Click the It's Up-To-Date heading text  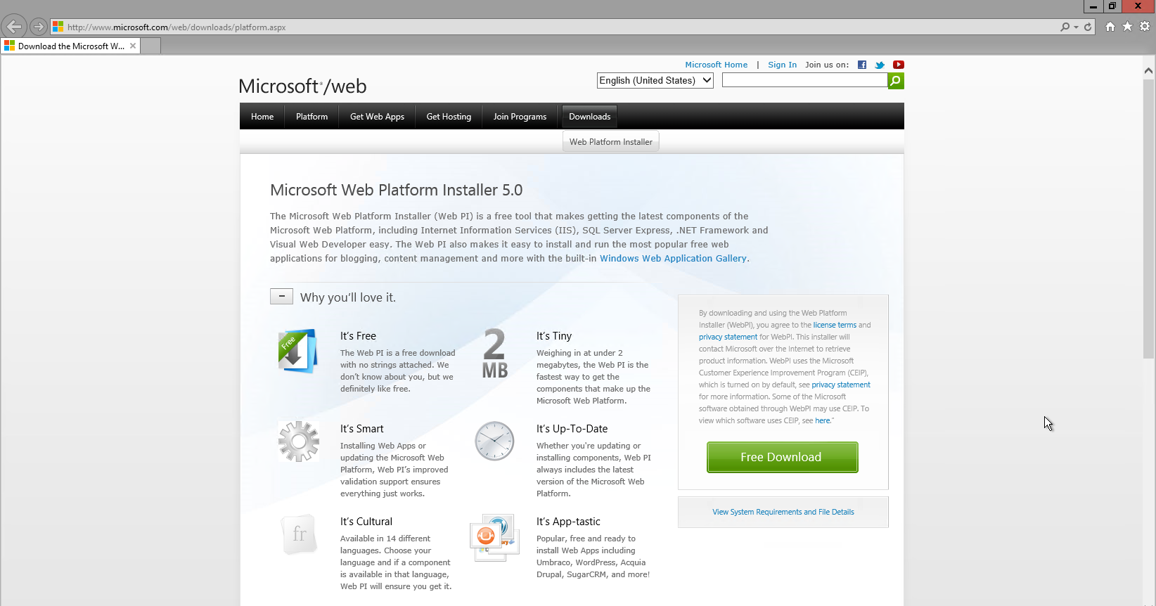pos(572,429)
